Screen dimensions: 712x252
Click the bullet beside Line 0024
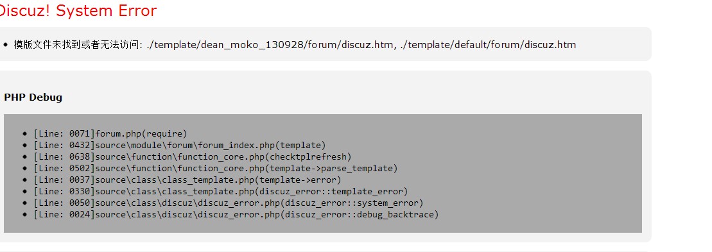pyautogui.click(x=25, y=215)
